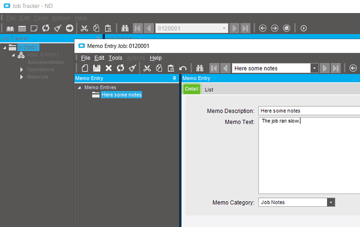Open the Tools menu in Memo Entry
This screenshot has width=360, height=227.
(x=115, y=58)
